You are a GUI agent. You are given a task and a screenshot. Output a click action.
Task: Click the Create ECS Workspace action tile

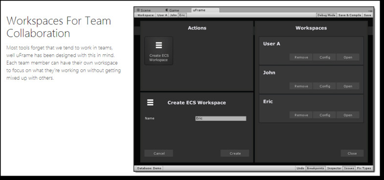pos(158,51)
